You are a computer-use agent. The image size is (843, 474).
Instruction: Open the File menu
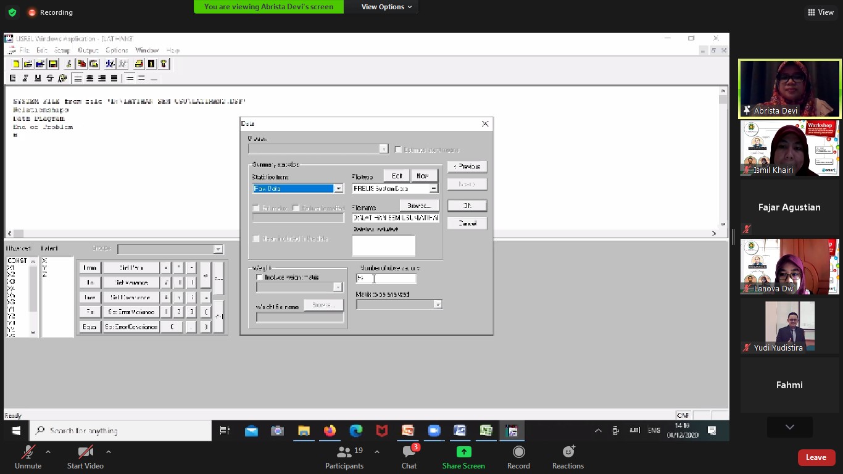[x=25, y=50]
